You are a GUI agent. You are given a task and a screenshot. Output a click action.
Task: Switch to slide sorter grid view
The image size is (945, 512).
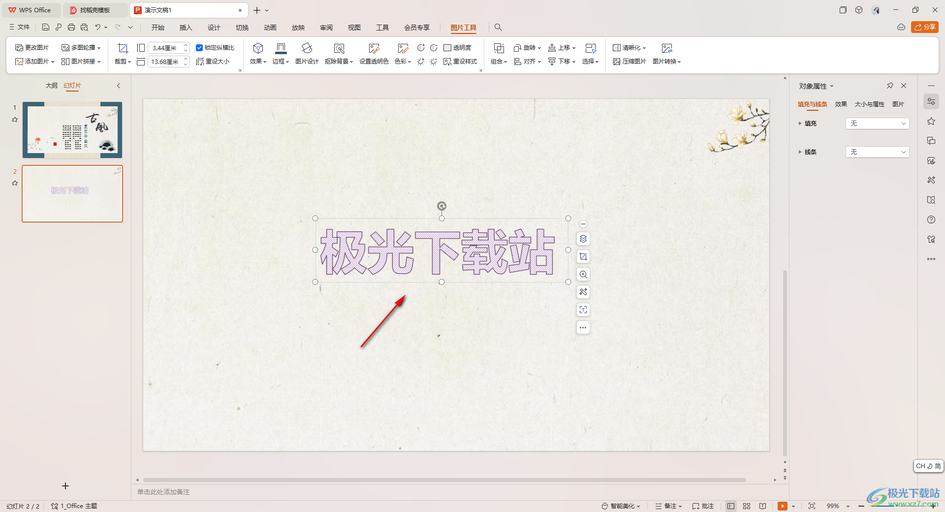(x=747, y=506)
